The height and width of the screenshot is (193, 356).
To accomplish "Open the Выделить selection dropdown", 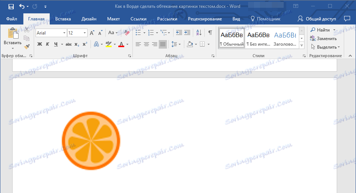I will click(325, 47).
